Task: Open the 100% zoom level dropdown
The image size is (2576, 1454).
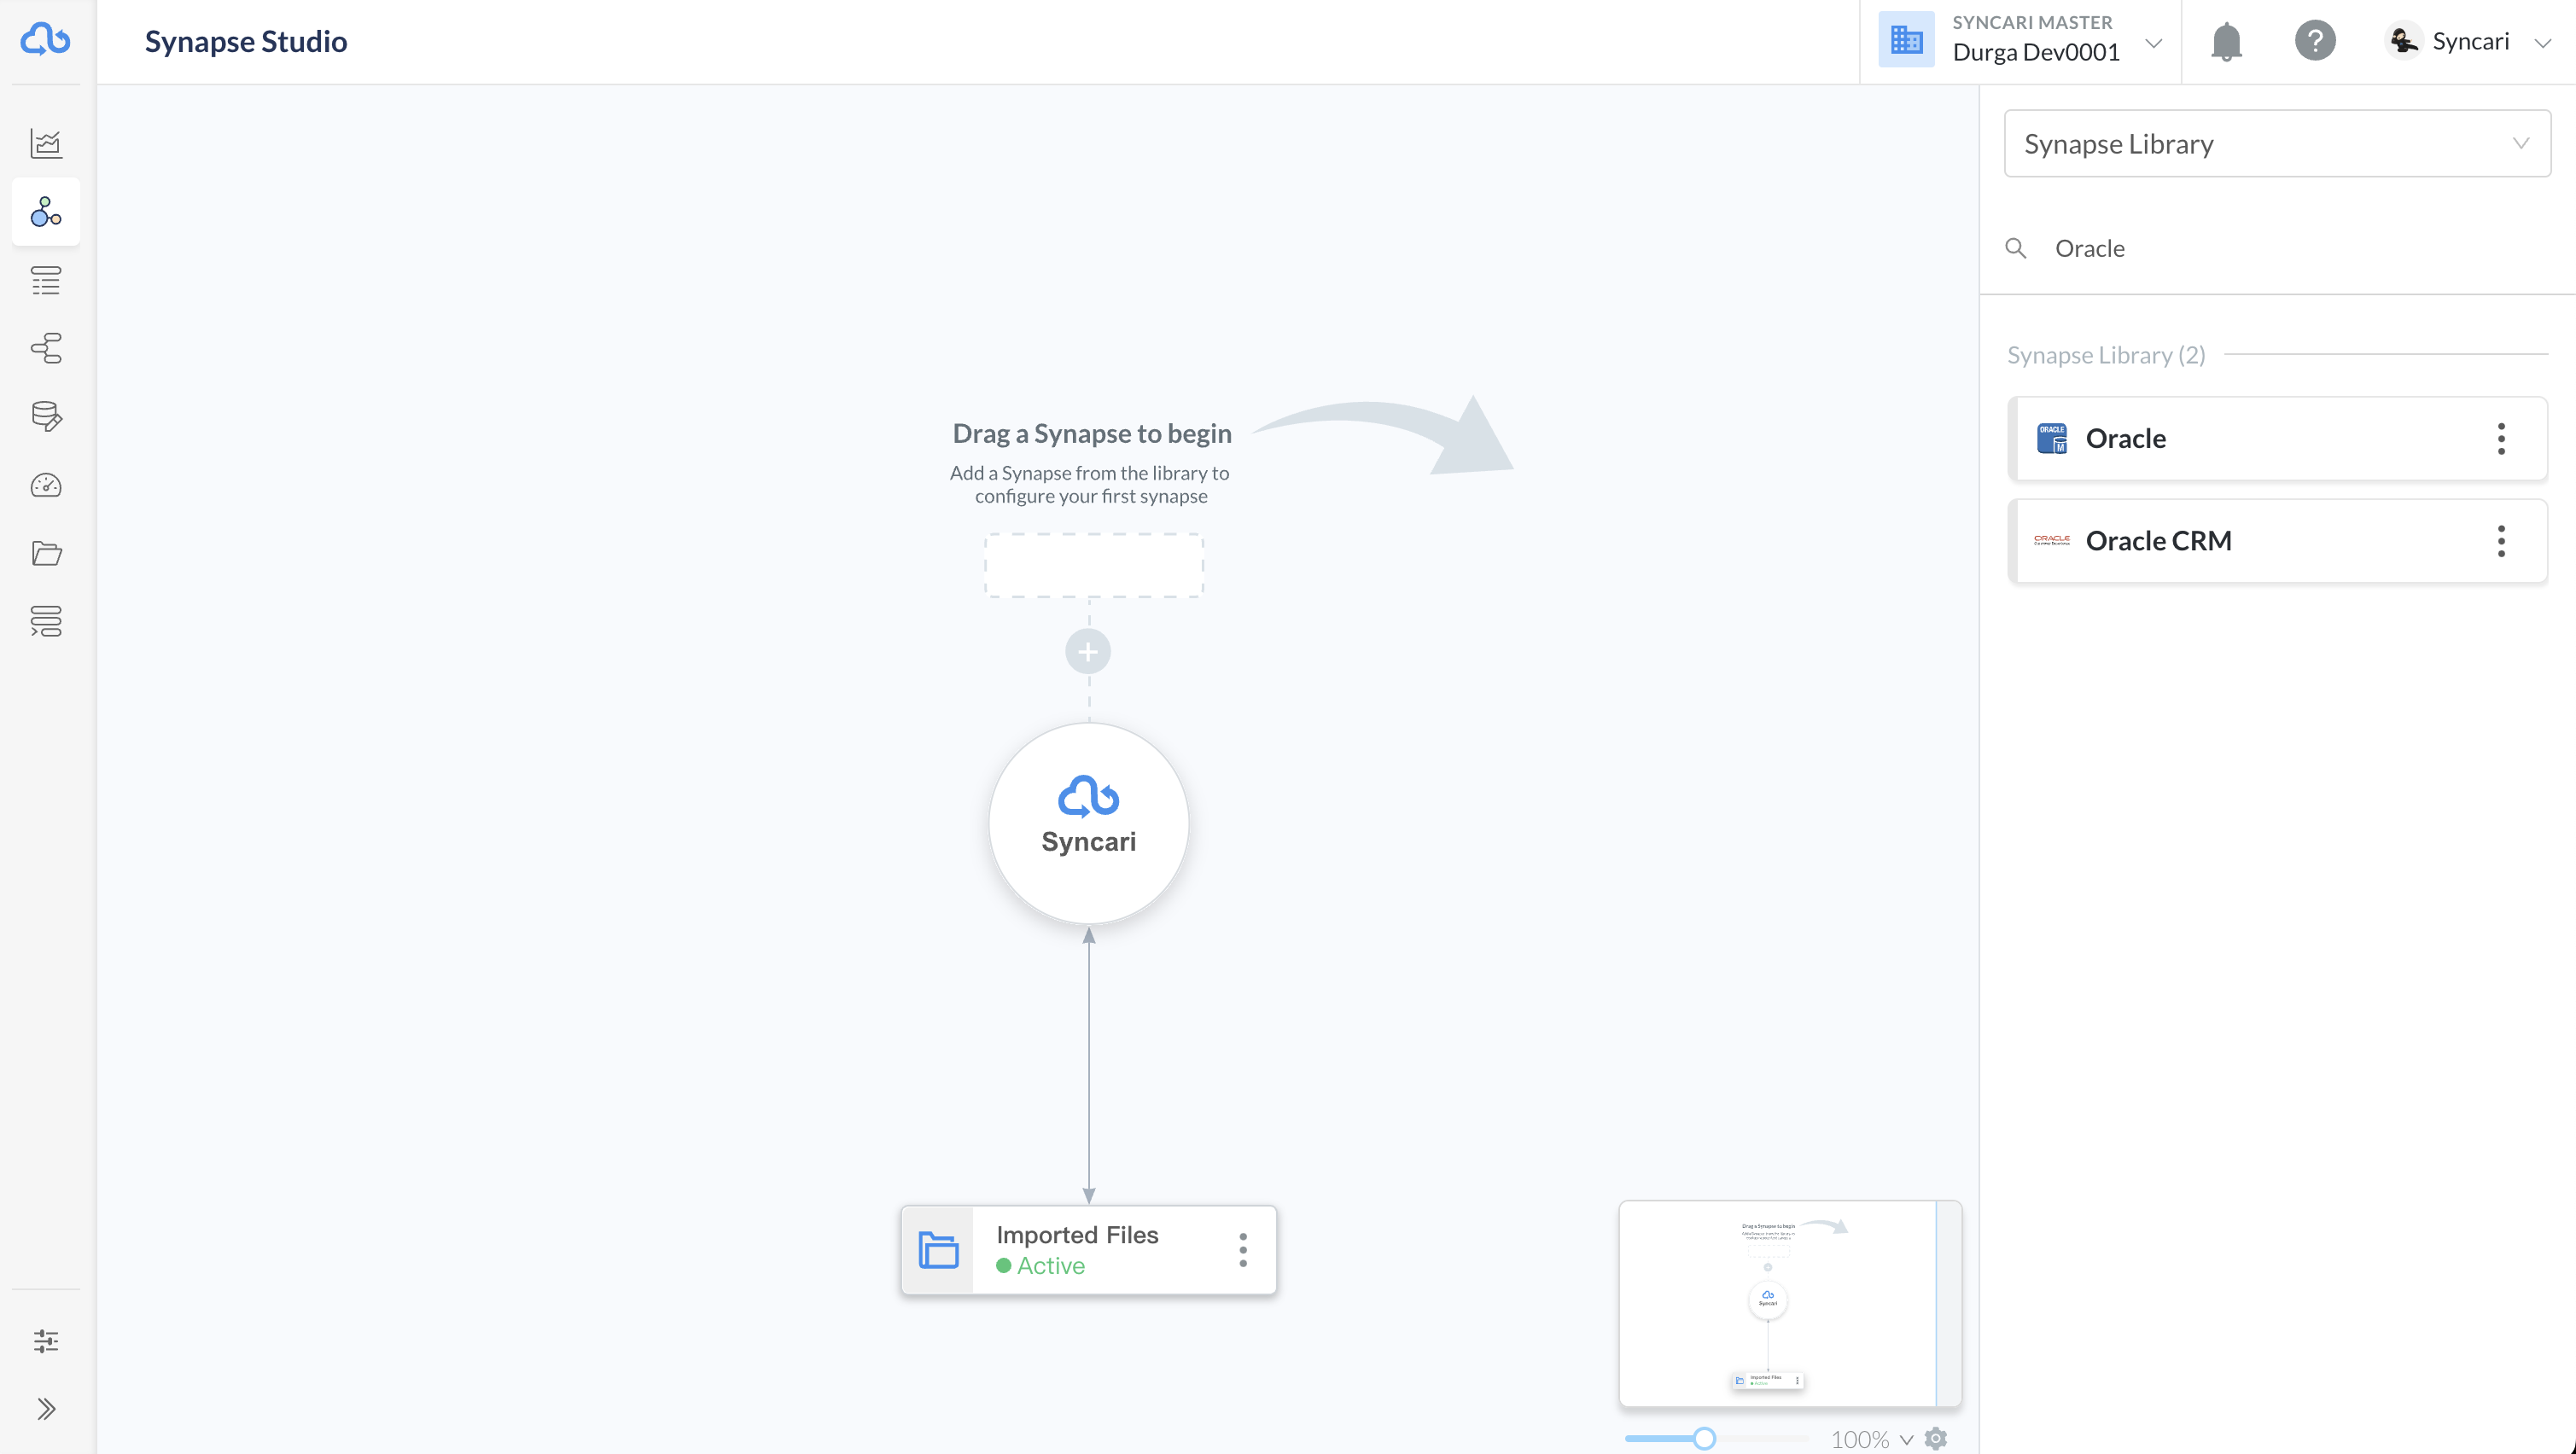Action: tap(1871, 1439)
